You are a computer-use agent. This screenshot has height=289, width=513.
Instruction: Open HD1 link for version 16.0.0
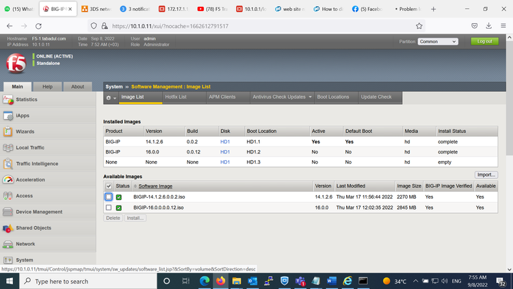(225, 152)
